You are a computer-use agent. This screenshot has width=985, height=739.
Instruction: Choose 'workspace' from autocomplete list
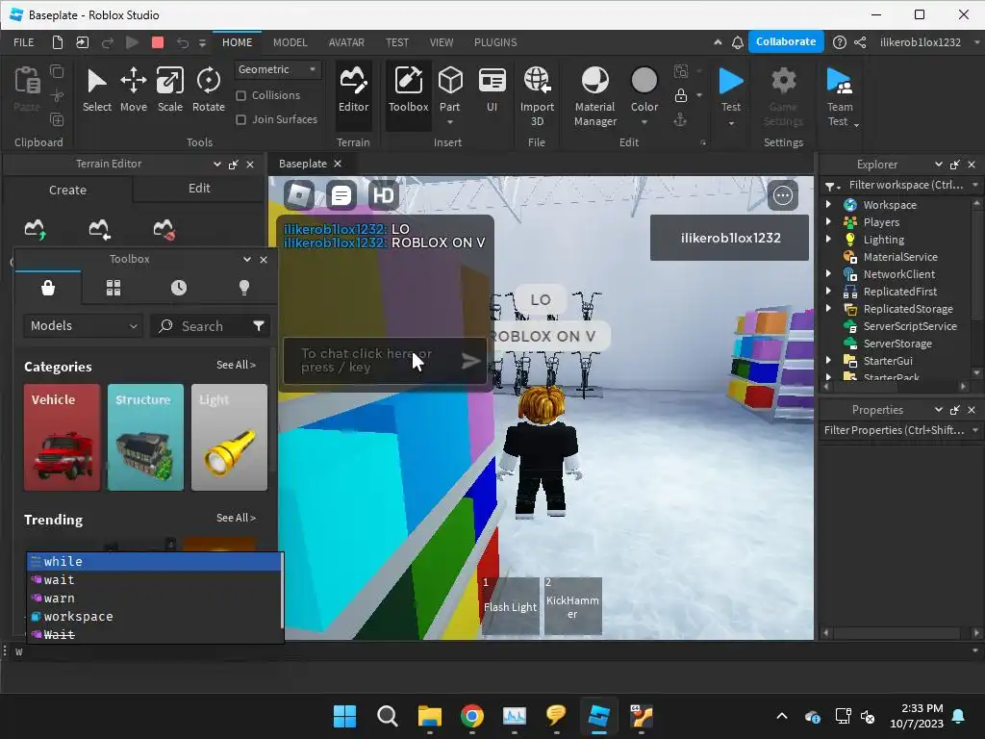point(154,617)
